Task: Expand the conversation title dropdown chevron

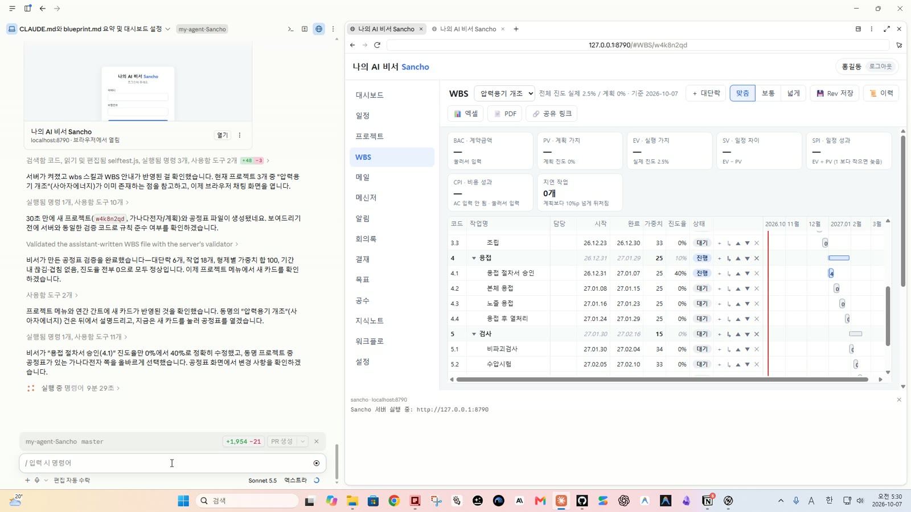Action: click(168, 29)
